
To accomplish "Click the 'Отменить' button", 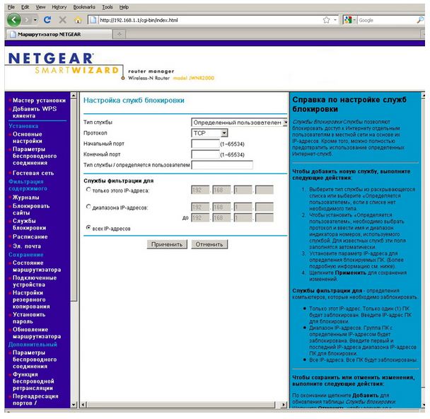I will (209, 244).
